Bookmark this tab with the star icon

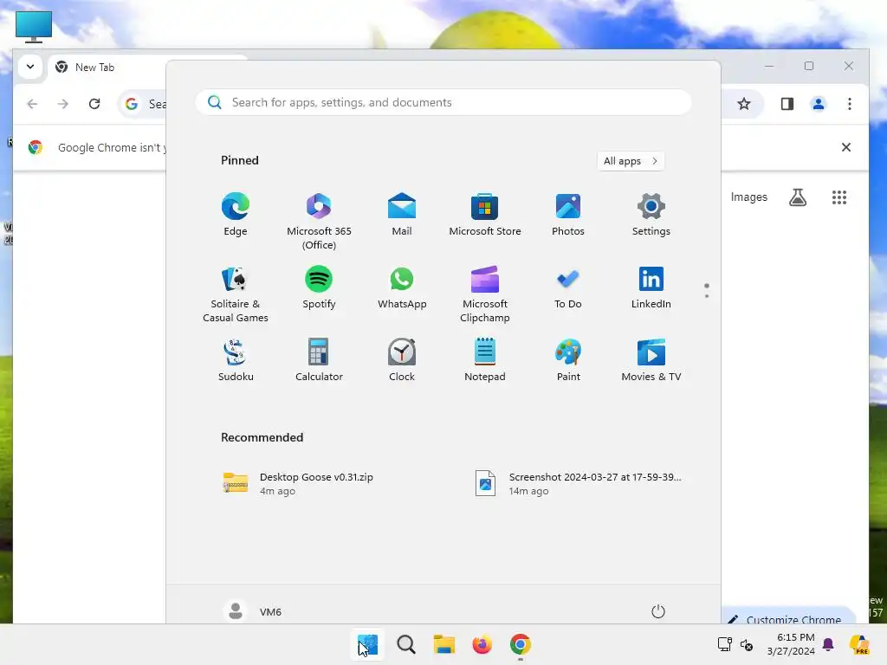744,104
